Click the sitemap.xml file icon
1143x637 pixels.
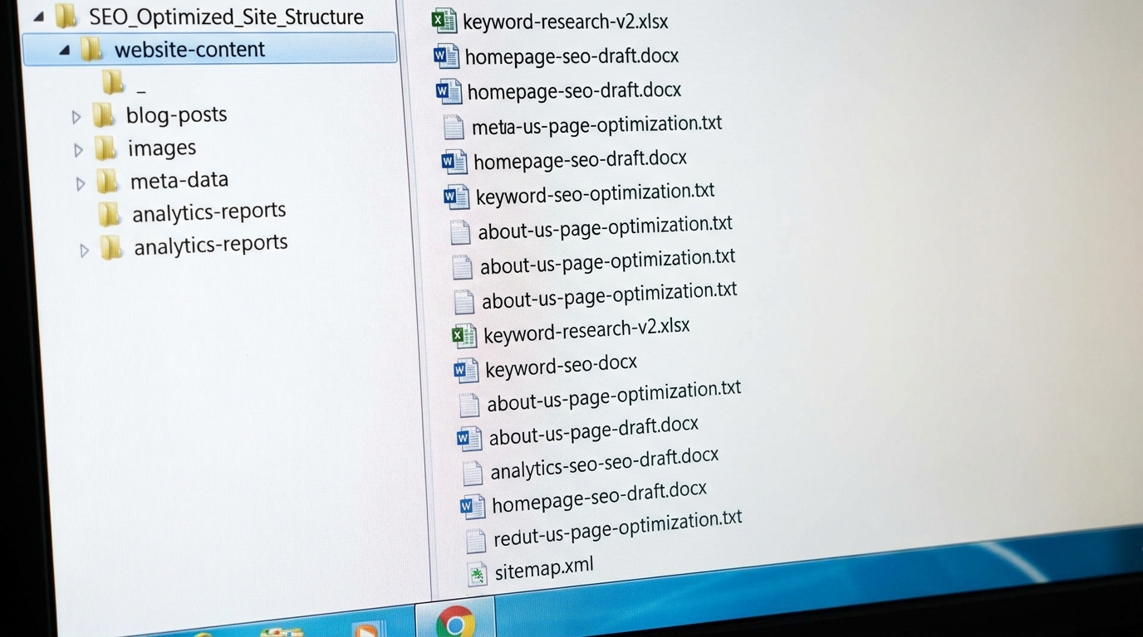click(477, 574)
